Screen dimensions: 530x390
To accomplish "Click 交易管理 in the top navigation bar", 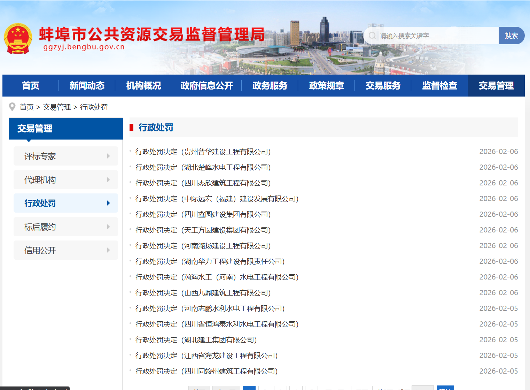I will click(496, 85).
